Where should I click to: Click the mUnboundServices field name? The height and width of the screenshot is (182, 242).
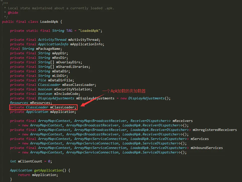[207, 148]
